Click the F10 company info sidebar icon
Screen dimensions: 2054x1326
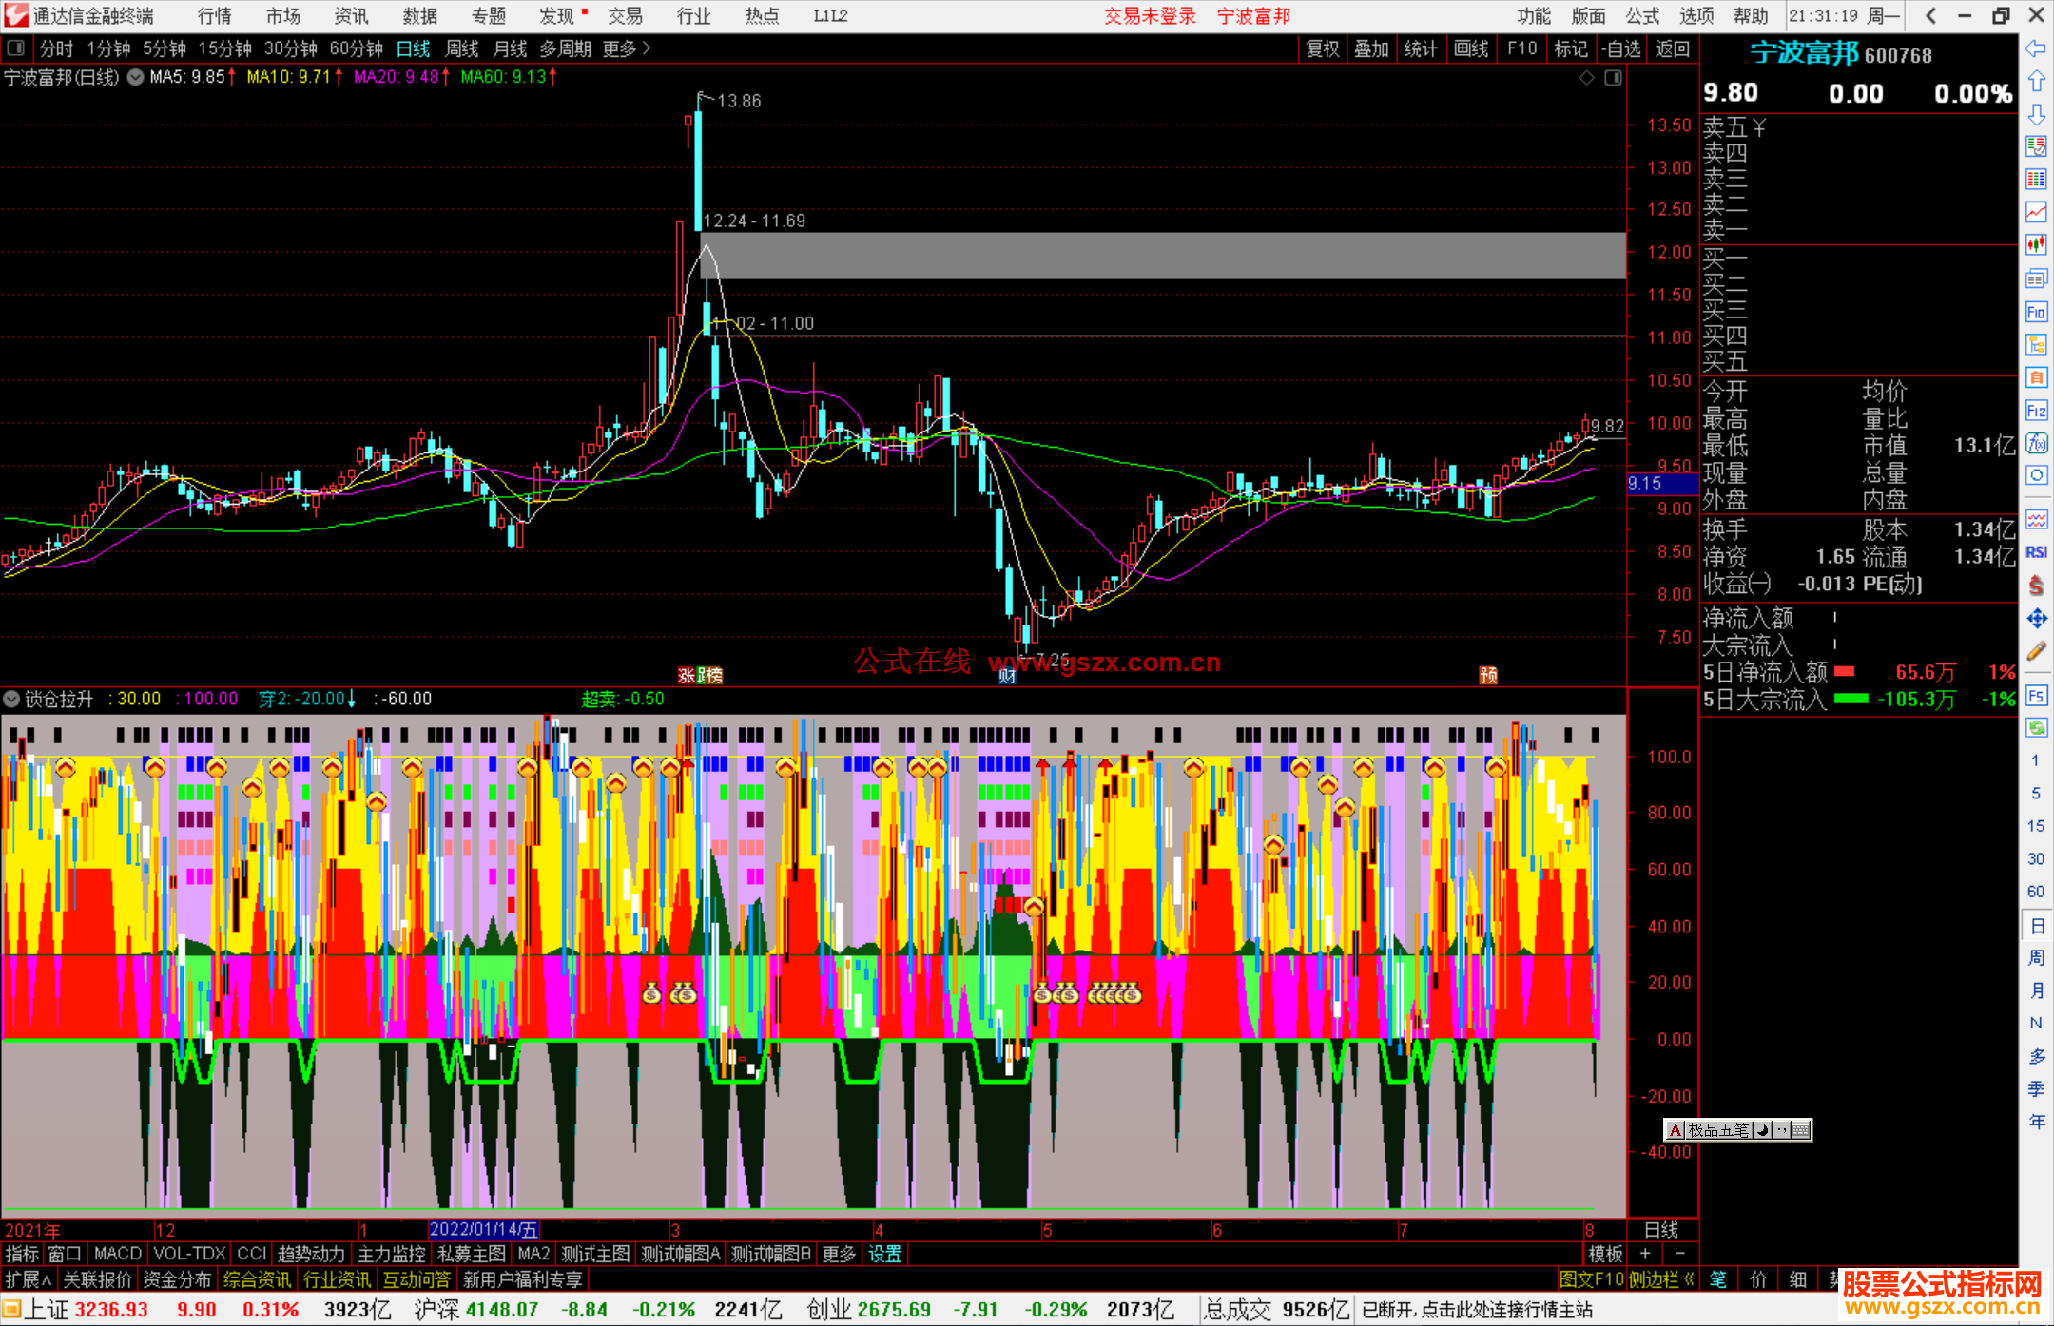point(2036,312)
